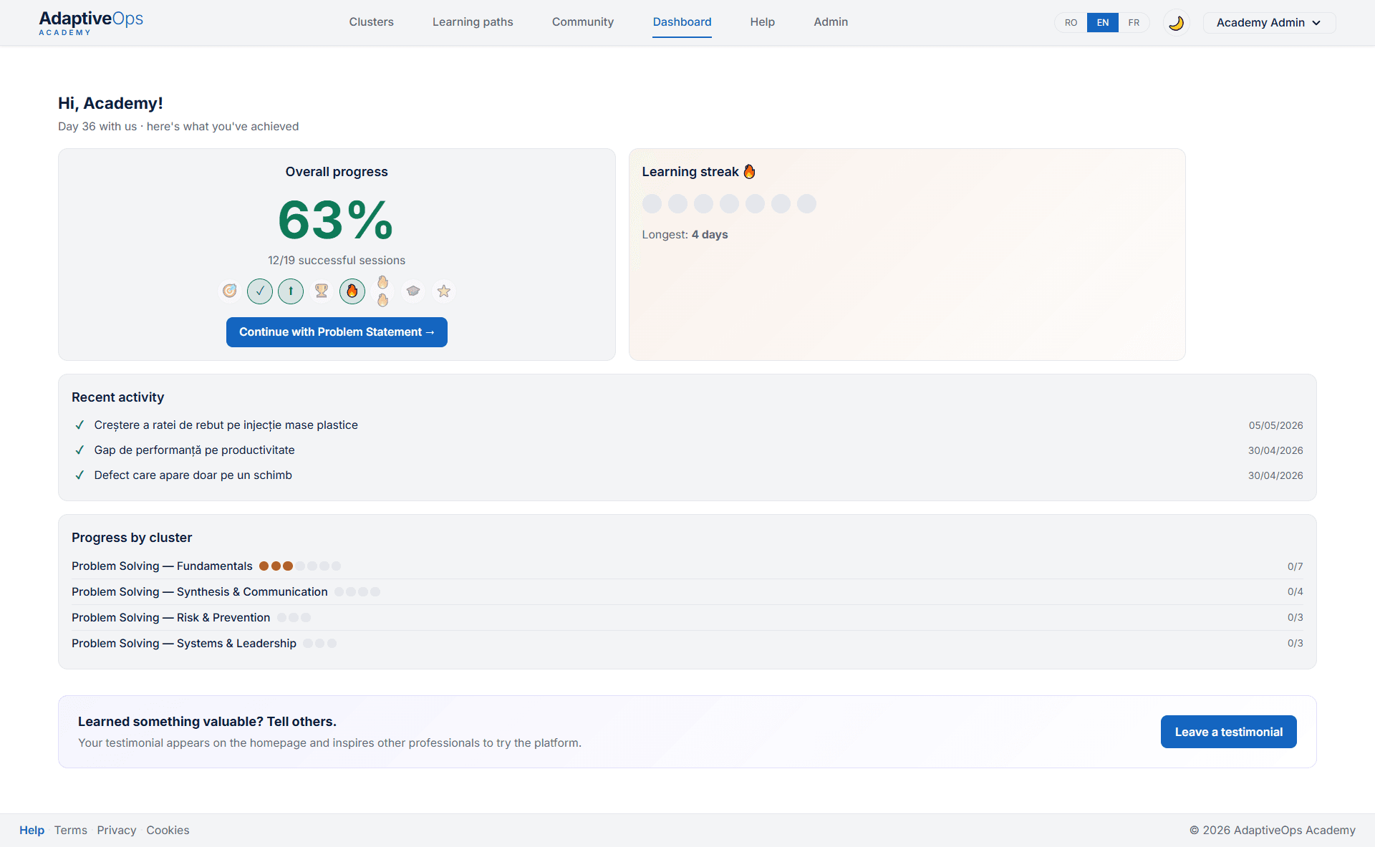
Task: Click the 0/7 Fundamentals count
Action: 1296,566
